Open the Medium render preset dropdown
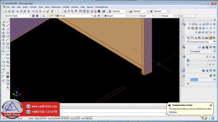The image size is (218, 122). pos(214,80)
